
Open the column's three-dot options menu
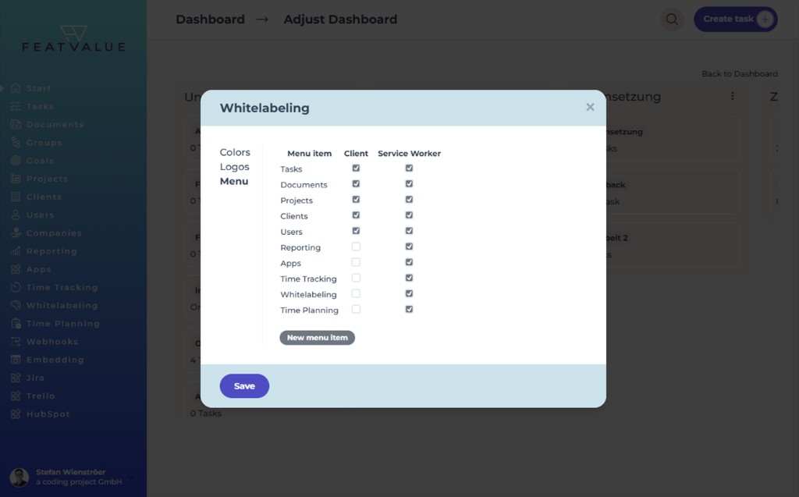point(732,96)
